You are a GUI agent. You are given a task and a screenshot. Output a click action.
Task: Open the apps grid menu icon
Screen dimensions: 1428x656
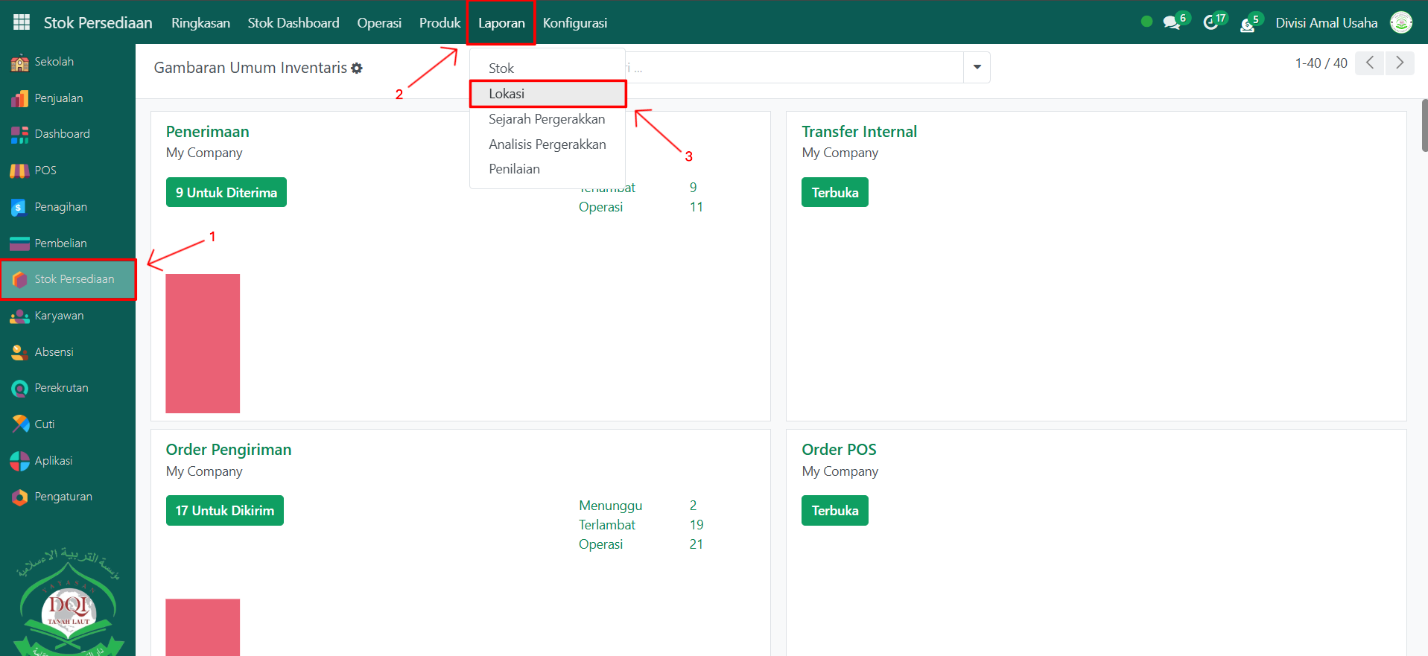22,22
